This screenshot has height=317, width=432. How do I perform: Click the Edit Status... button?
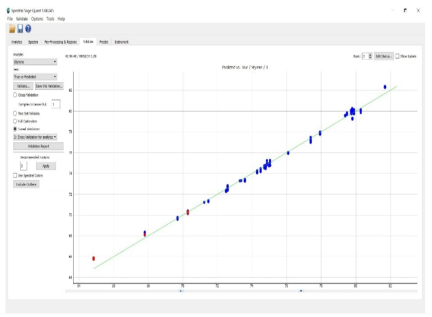tap(383, 56)
